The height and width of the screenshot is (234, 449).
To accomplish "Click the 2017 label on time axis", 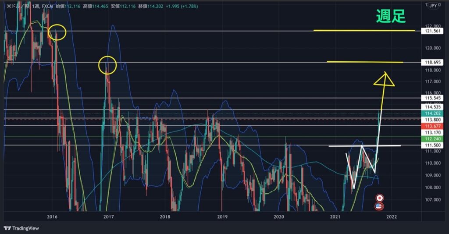I will click(x=109, y=217).
